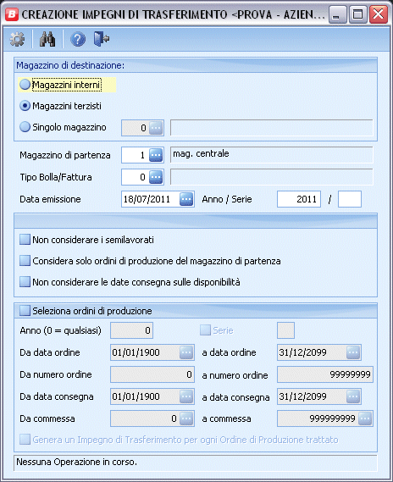Click the empty Serie field after slash

coord(350,199)
